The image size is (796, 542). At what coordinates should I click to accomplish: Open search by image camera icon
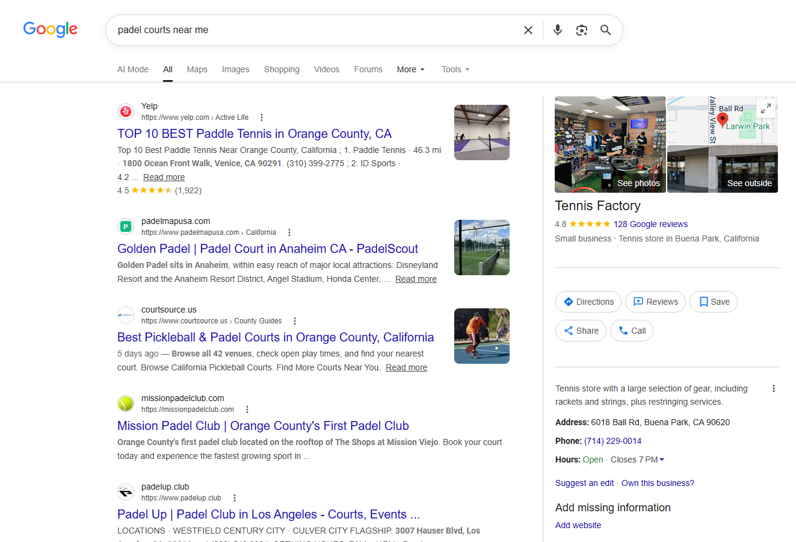click(x=582, y=30)
